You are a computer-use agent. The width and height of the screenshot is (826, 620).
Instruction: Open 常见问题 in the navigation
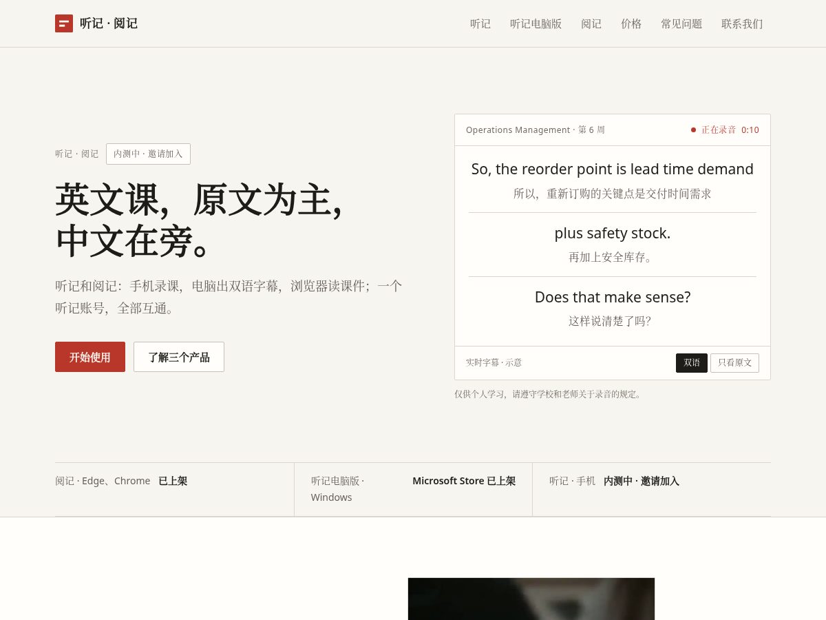click(x=681, y=24)
